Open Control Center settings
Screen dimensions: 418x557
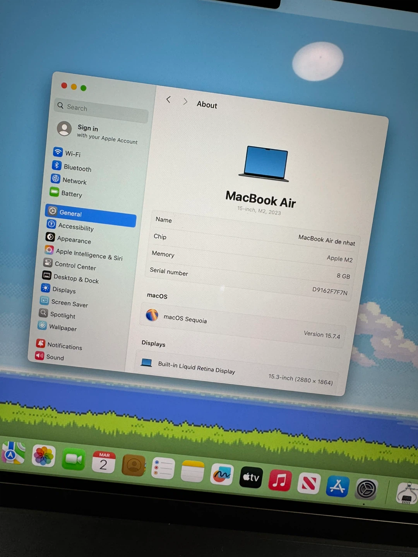pyautogui.click(x=70, y=265)
